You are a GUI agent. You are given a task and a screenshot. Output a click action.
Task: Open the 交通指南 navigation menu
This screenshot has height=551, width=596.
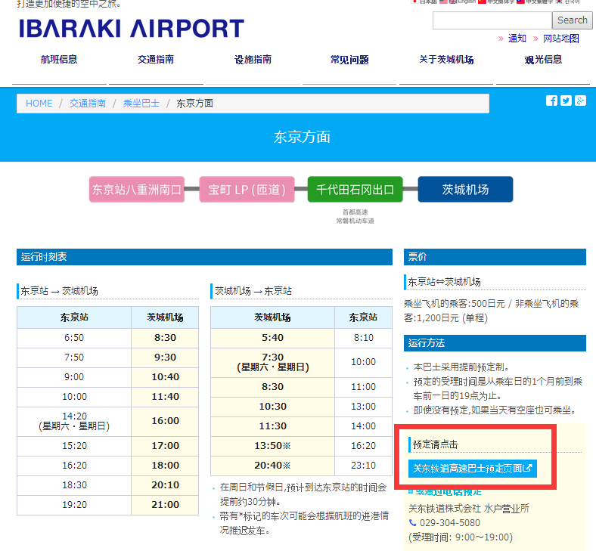[x=156, y=60]
